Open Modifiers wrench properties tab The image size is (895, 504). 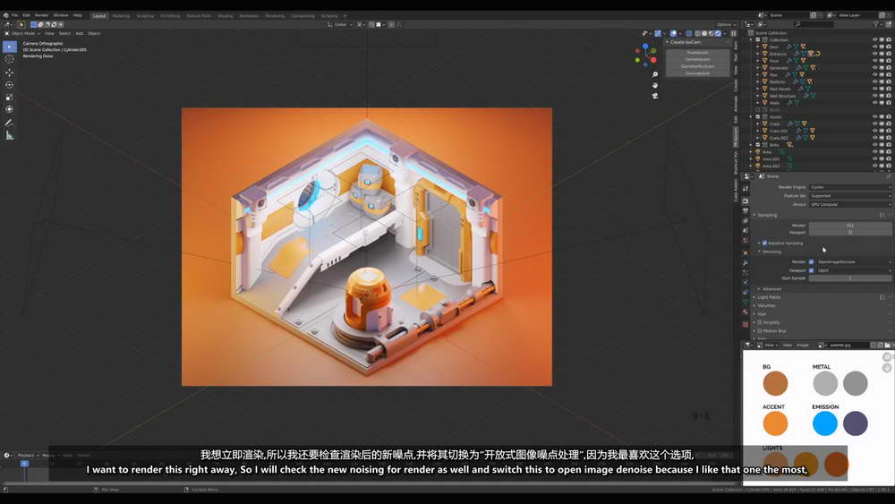746,262
